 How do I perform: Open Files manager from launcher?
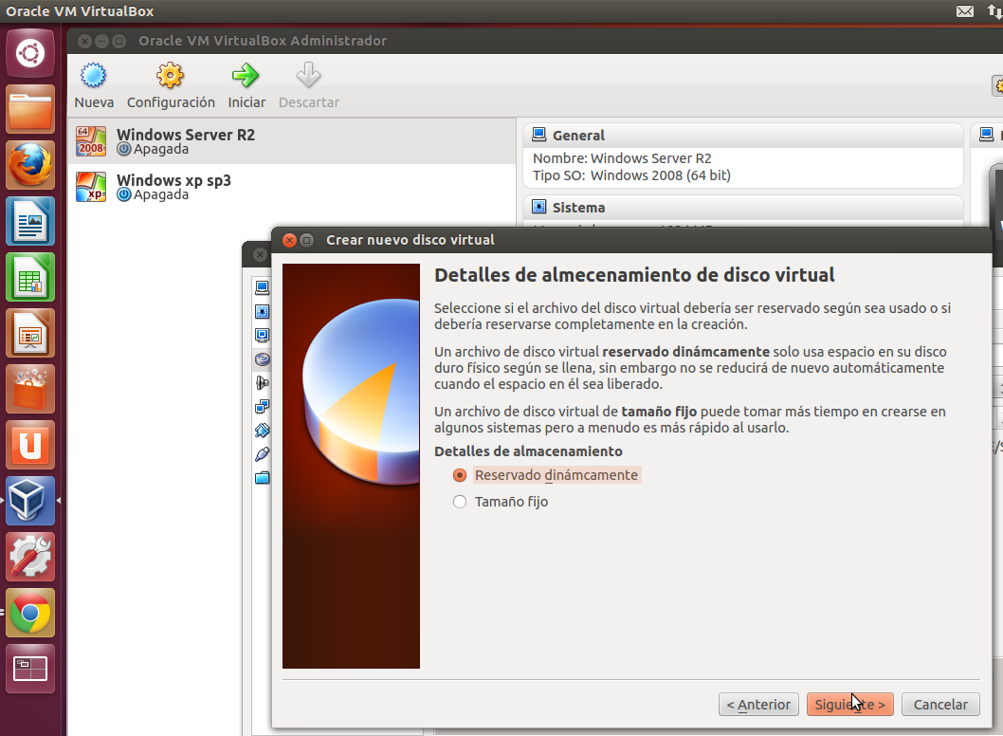coord(30,109)
